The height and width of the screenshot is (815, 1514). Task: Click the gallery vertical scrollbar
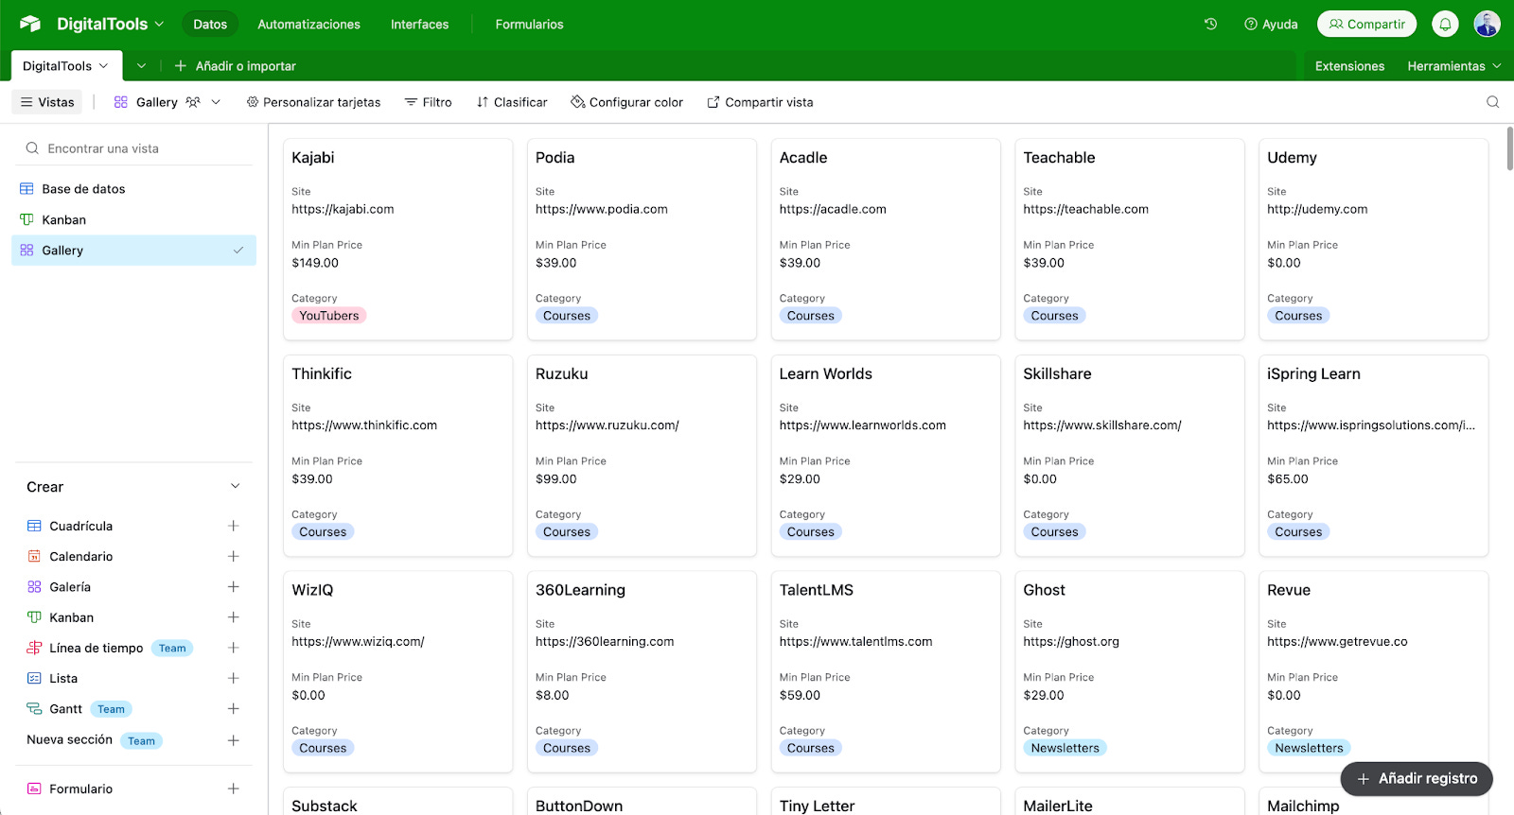(x=1509, y=148)
